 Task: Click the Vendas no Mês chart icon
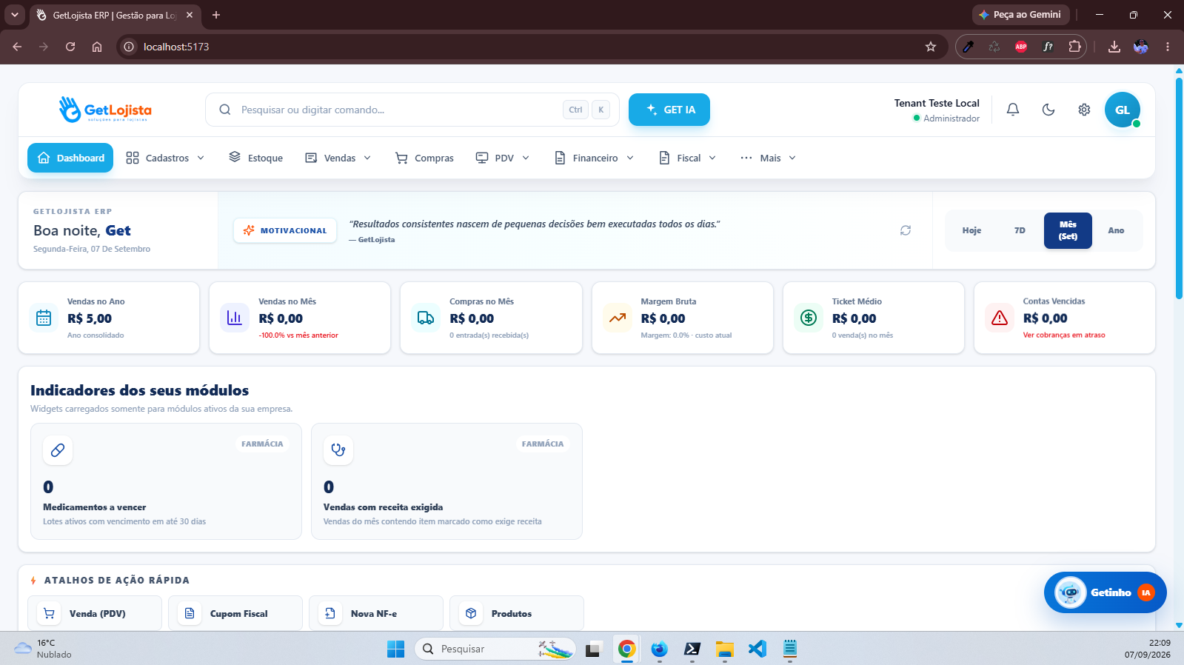click(x=235, y=318)
